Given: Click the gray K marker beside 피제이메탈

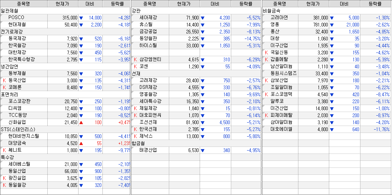Looking at the screenshot, I should tap(266, 115).
